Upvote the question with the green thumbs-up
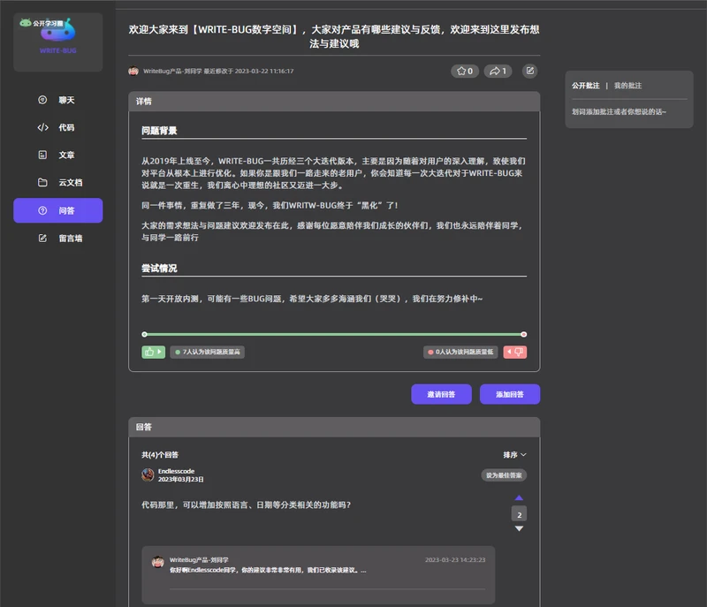 pos(153,352)
